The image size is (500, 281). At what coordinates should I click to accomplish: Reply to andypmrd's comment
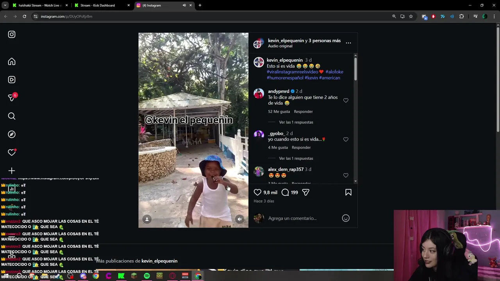coord(303,112)
